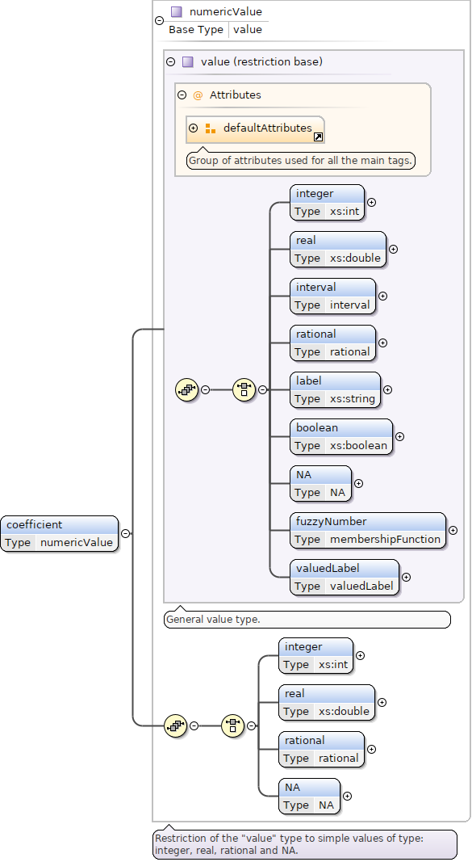
Task: Select the upper real element box
Action: pyautogui.click(x=338, y=249)
